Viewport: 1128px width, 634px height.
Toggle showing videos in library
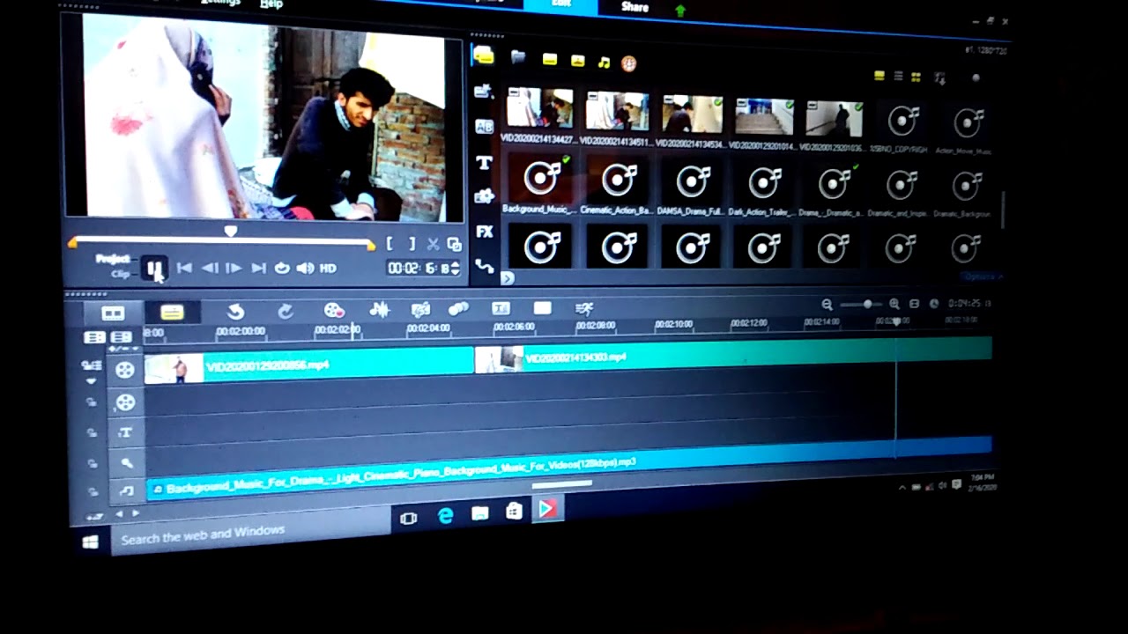tap(549, 60)
